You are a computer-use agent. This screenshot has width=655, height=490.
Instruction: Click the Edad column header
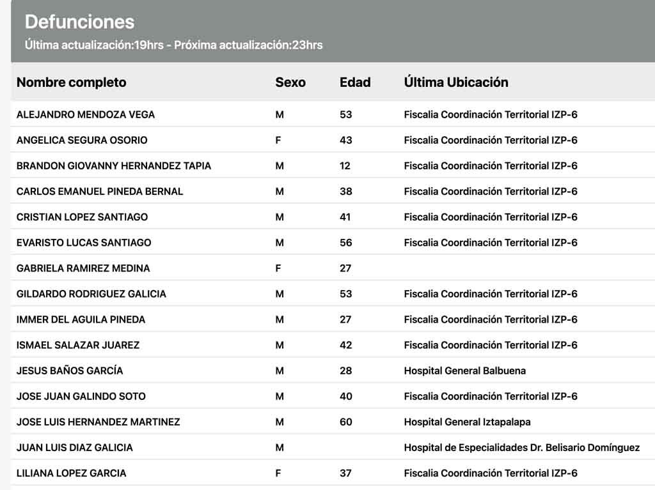coord(355,82)
